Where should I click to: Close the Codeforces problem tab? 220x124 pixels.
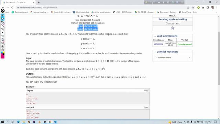pos(33,2)
